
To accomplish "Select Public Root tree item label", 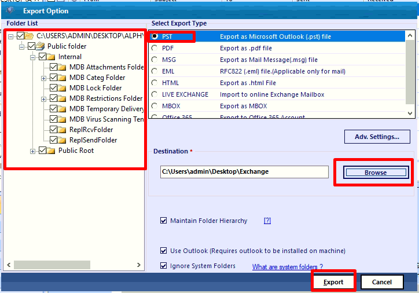I will point(76,151).
